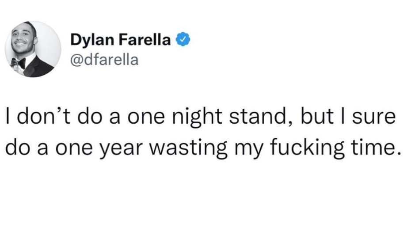
Task: Open Dylan Farella's round profile picture
Action: click(33, 49)
